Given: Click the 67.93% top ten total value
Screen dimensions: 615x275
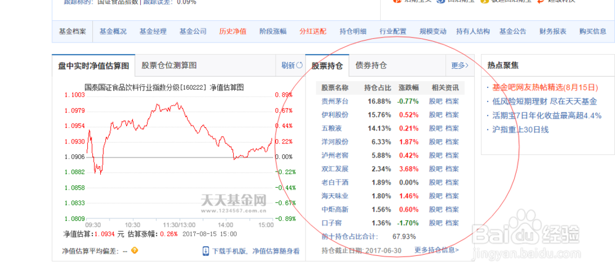Looking at the screenshot, I should pyautogui.click(x=404, y=237).
